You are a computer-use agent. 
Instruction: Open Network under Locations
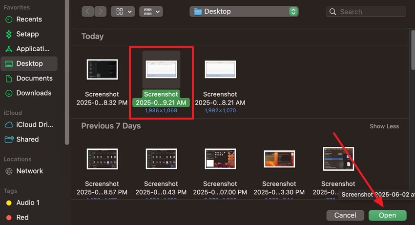[x=29, y=171]
